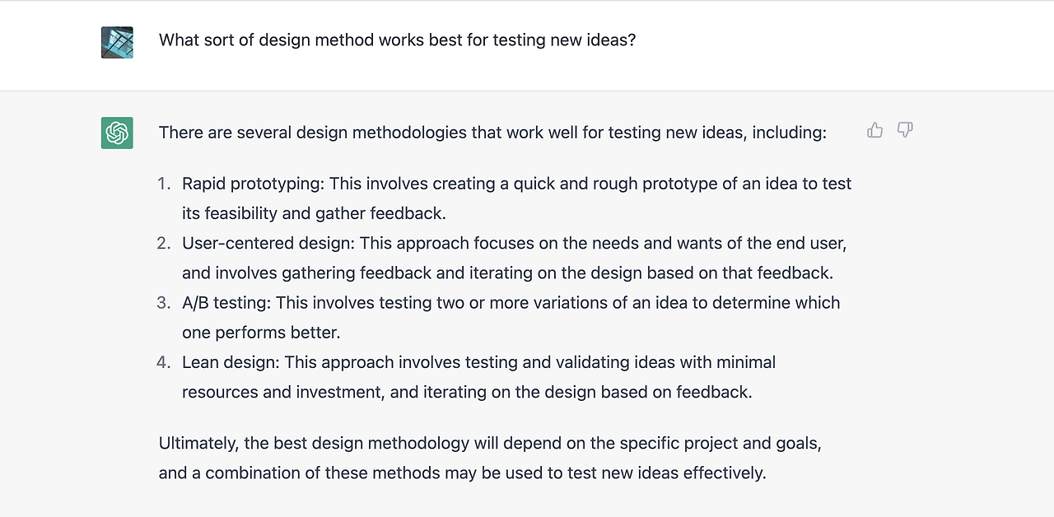This screenshot has width=1054, height=517.
Task: Click the thumbs down feedback icon
Action: (905, 130)
